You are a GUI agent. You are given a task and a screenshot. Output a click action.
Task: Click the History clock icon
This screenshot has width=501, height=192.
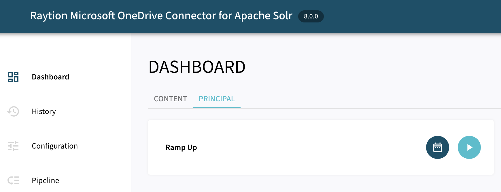[x=13, y=111]
